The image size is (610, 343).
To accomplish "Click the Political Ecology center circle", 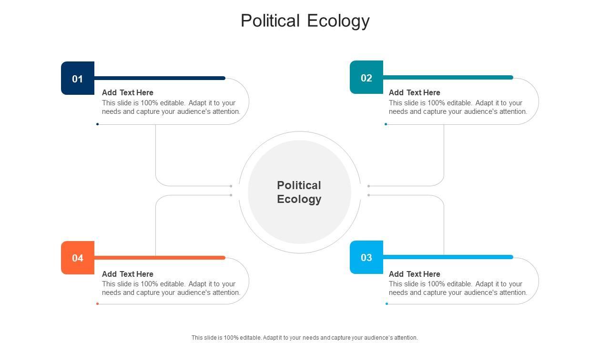I will (x=299, y=192).
